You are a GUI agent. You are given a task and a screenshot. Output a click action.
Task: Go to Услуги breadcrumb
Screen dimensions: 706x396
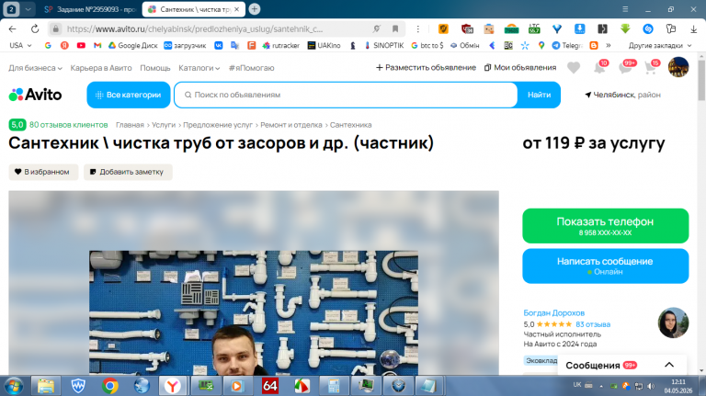164,125
